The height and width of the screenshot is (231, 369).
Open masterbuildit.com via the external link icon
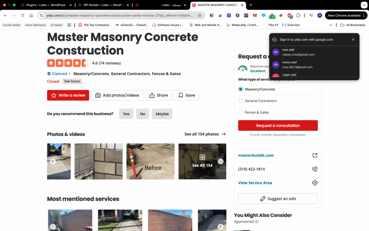click(x=315, y=155)
